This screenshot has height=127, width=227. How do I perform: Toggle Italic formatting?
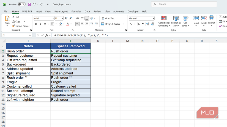pyautogui.click(x=40, y=24)
